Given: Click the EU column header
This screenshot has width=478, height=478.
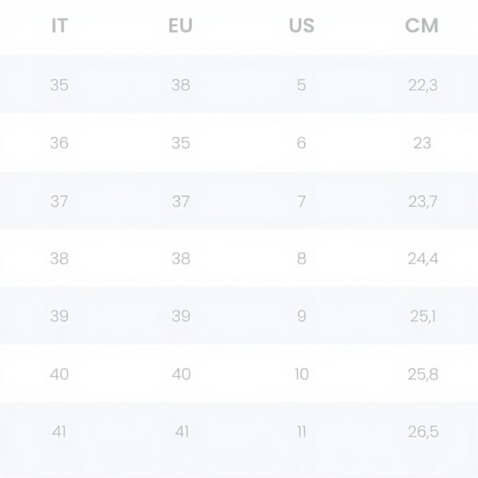Looking at the screenshot, I should [181, 25].
